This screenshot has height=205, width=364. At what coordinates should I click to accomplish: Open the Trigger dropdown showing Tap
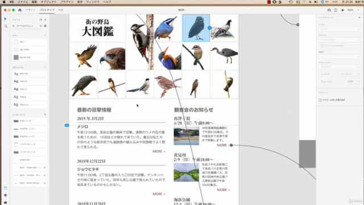(x=340, y=29)
